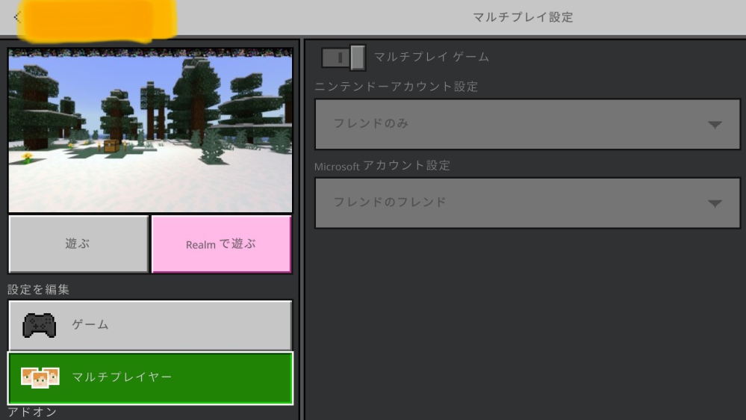Image resolution: width=746 pixels, height=420 pixels.
Task: Click the 設定を編集 section label
Action: 39,289
